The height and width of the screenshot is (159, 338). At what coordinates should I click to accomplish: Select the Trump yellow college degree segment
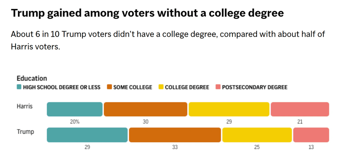tap(257, 135)
